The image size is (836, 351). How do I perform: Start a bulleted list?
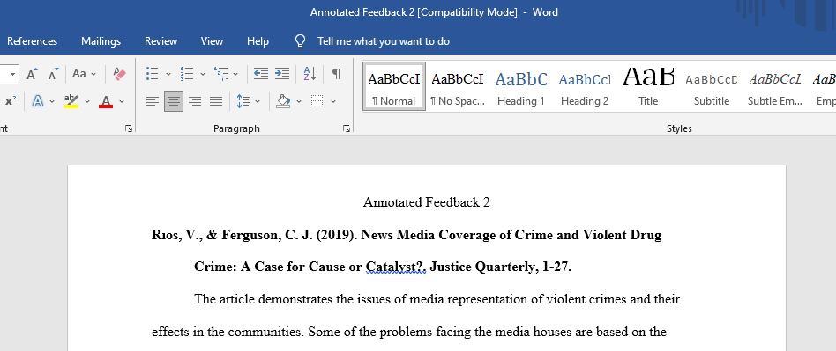153,74
